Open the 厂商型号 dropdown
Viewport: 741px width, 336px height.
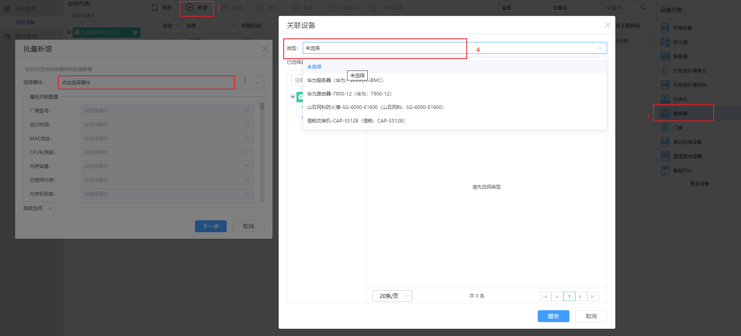(x=167, y=111)
